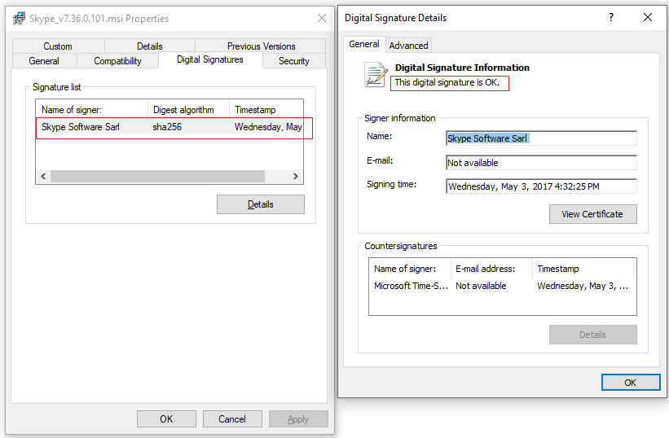The image size is (669, 438).
Task: Select the Skype Software Sarl signature row
Action: (x=169, y=127)
